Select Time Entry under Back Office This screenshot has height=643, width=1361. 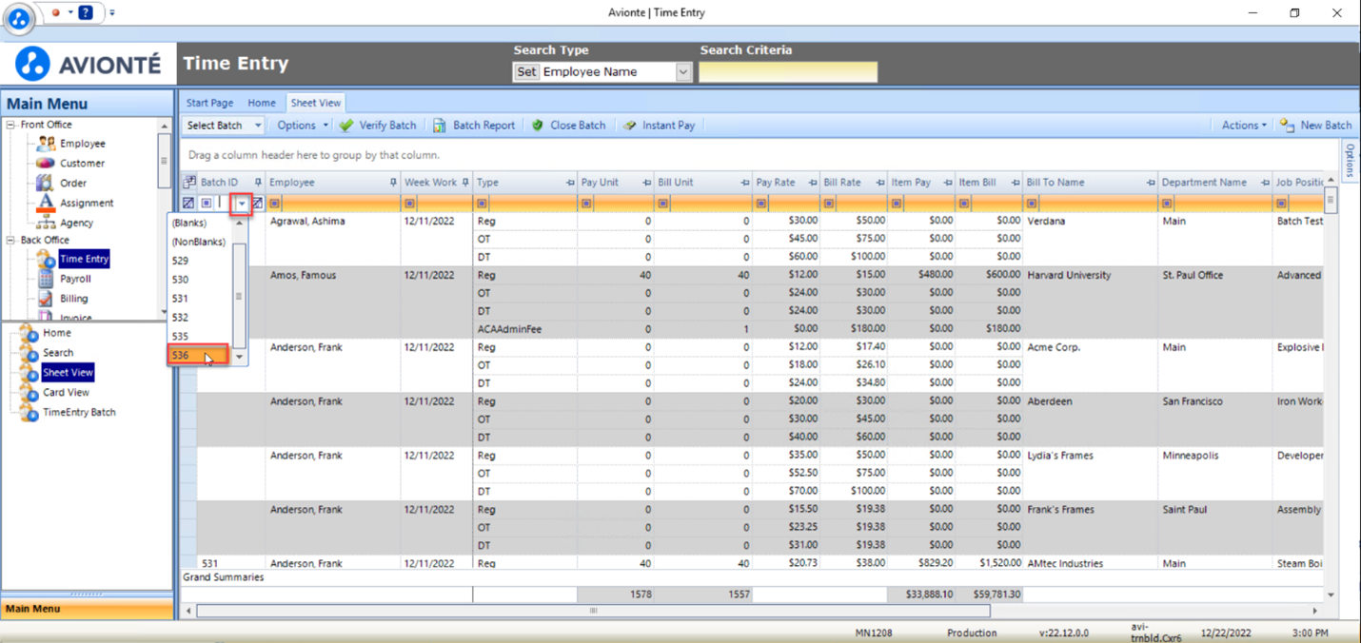[x=84, y=259]
